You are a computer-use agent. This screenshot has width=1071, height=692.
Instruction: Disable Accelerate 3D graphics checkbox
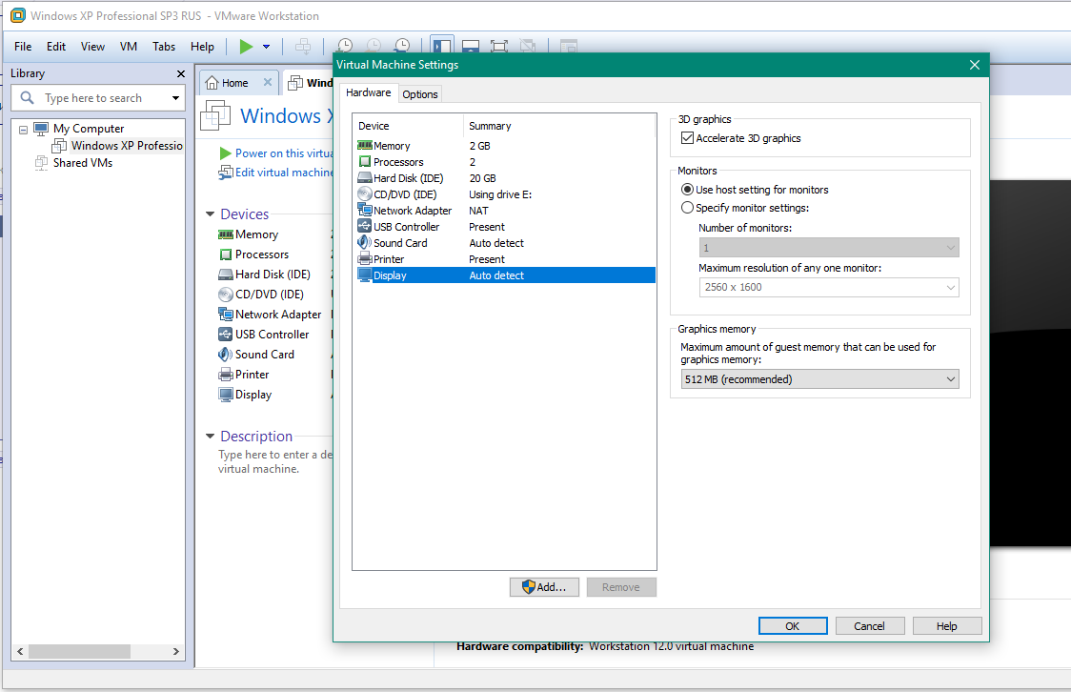688,138
